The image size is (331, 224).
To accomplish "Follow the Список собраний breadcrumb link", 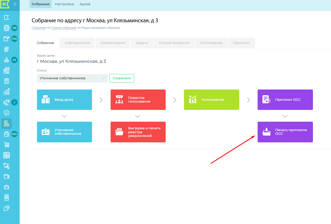I will click(x=64, y=28).
